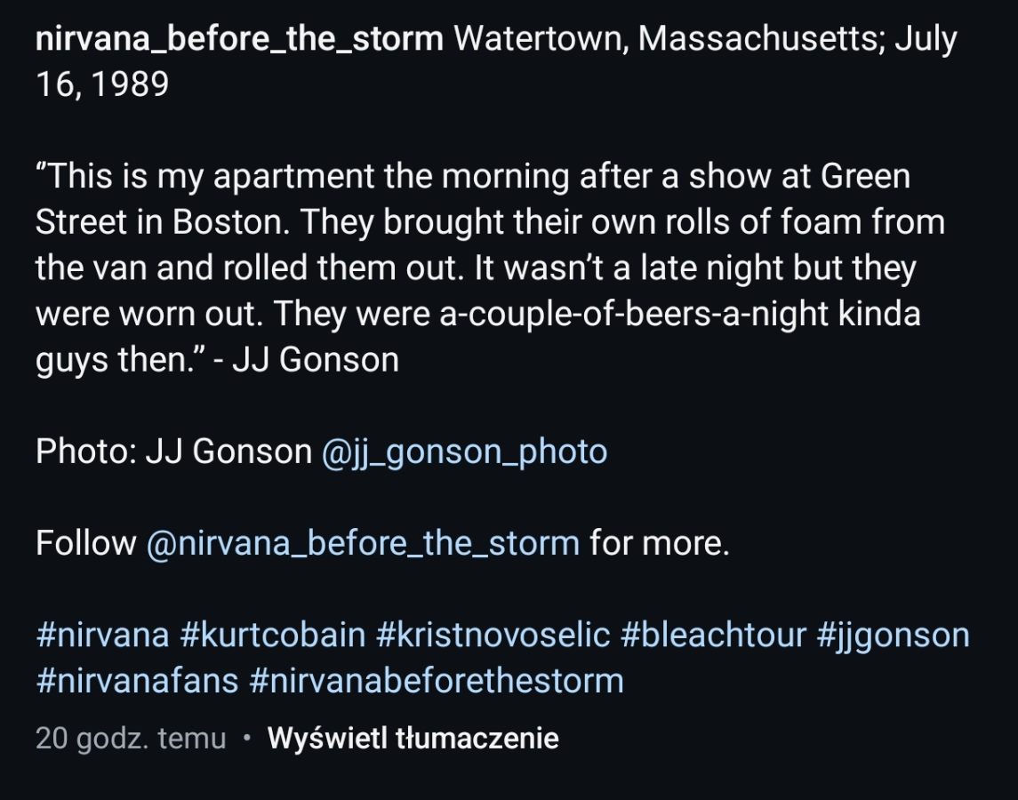Open the bold nirvana_before_the_storm author username
The height and width of the screenshot is (800, 1018).
point(239,39)
